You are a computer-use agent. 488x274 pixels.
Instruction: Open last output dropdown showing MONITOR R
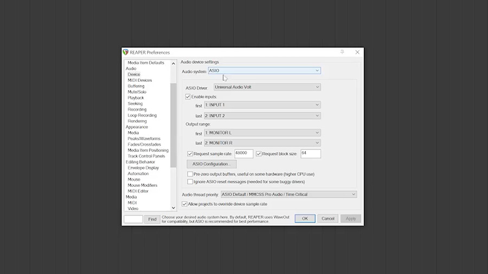pyautogui.click(x=262, y=143)
